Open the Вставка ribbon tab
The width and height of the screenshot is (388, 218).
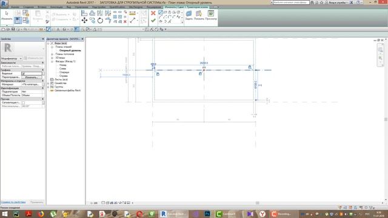42,7
